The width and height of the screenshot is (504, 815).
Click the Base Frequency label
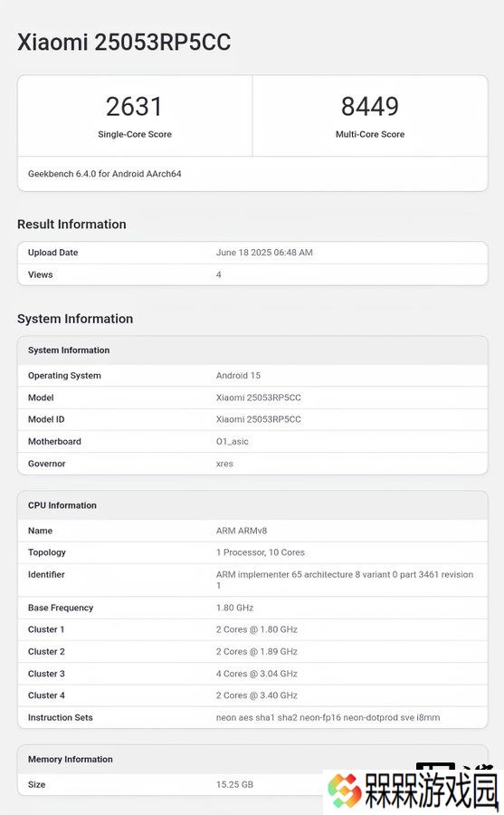point(61,608)
